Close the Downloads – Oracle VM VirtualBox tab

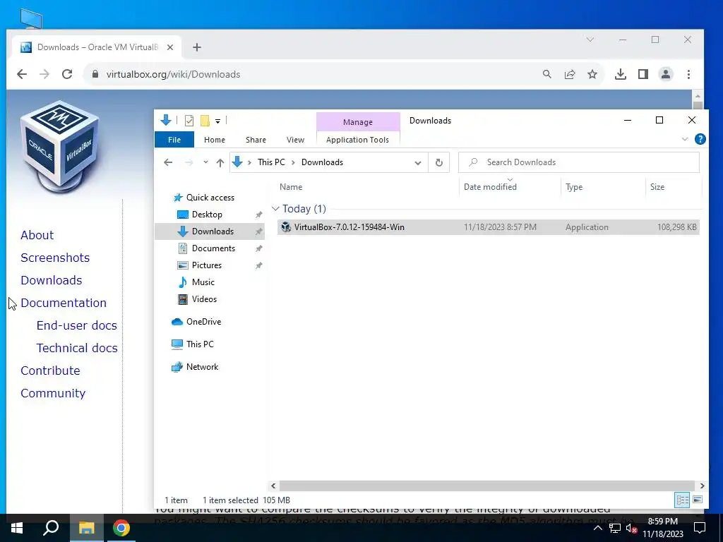tap(170, 47)
